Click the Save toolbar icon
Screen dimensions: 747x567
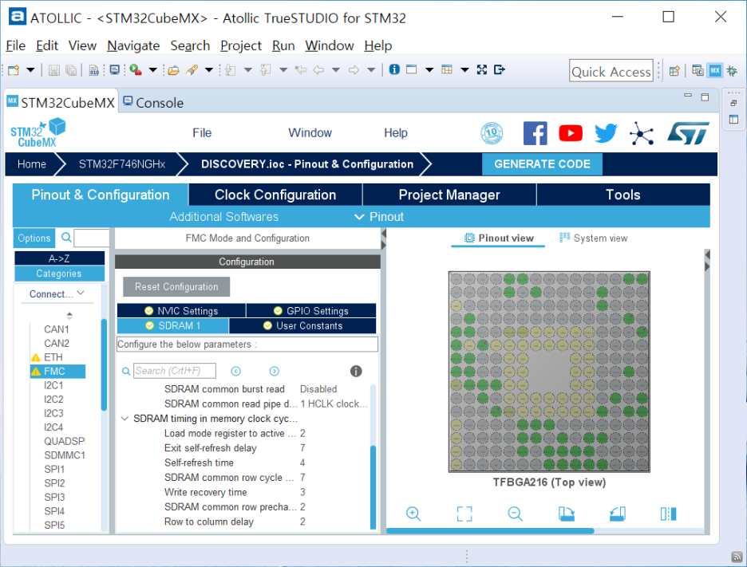53,70
